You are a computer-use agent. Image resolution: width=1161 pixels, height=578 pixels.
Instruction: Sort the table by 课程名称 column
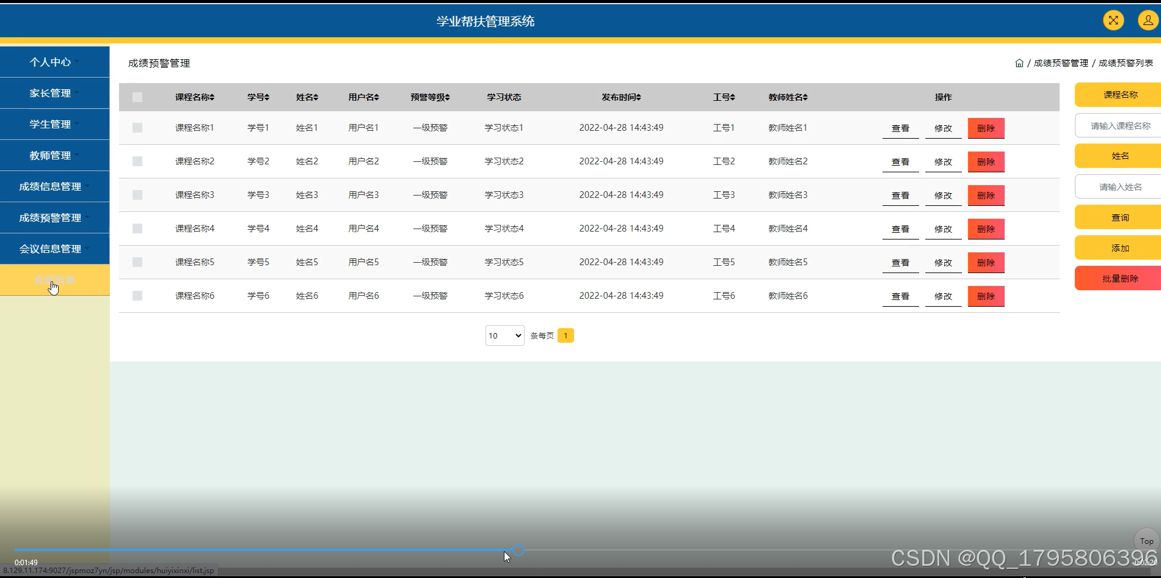pos(194,97)
